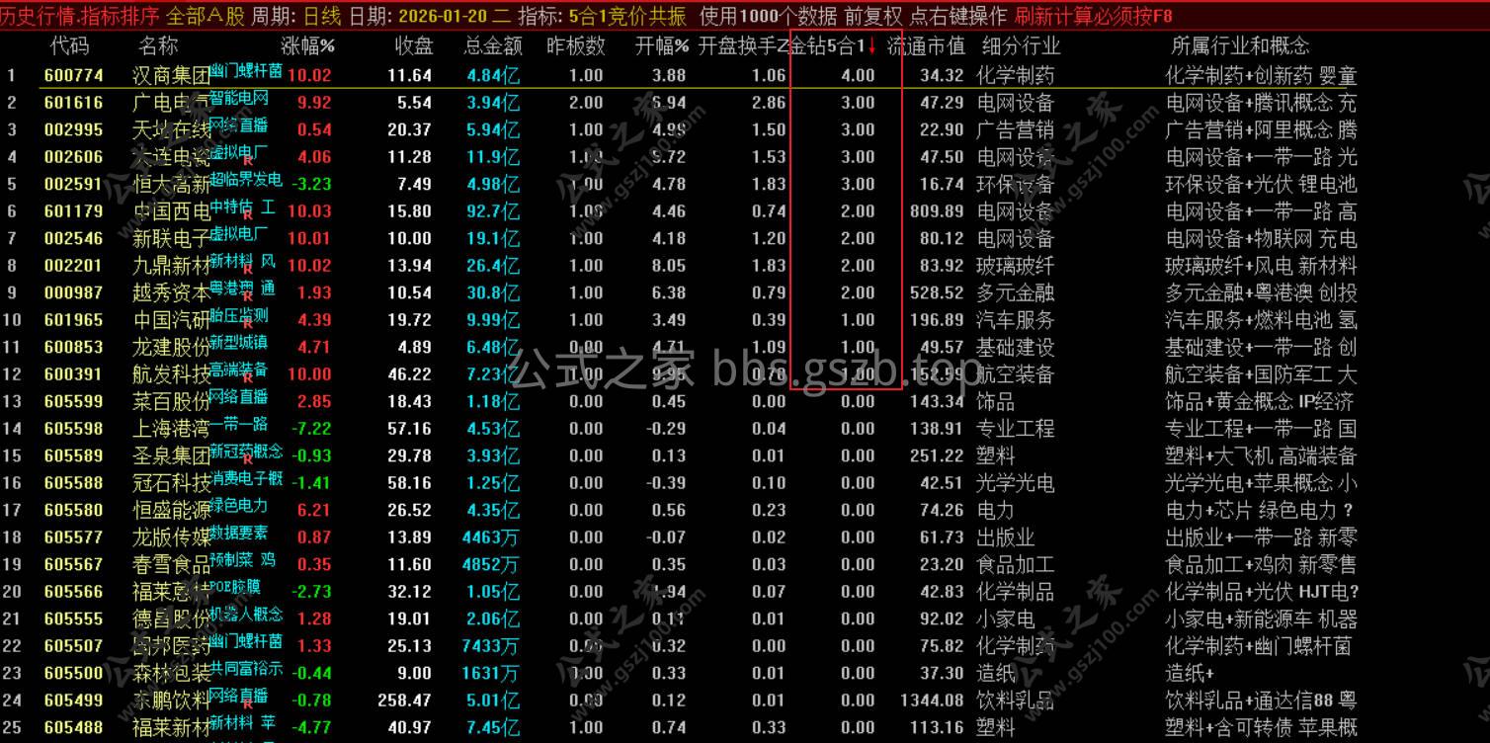Change the period via 周期: 日线
1490x743 pixels.
pyautogui.click(x=296, y=16)
